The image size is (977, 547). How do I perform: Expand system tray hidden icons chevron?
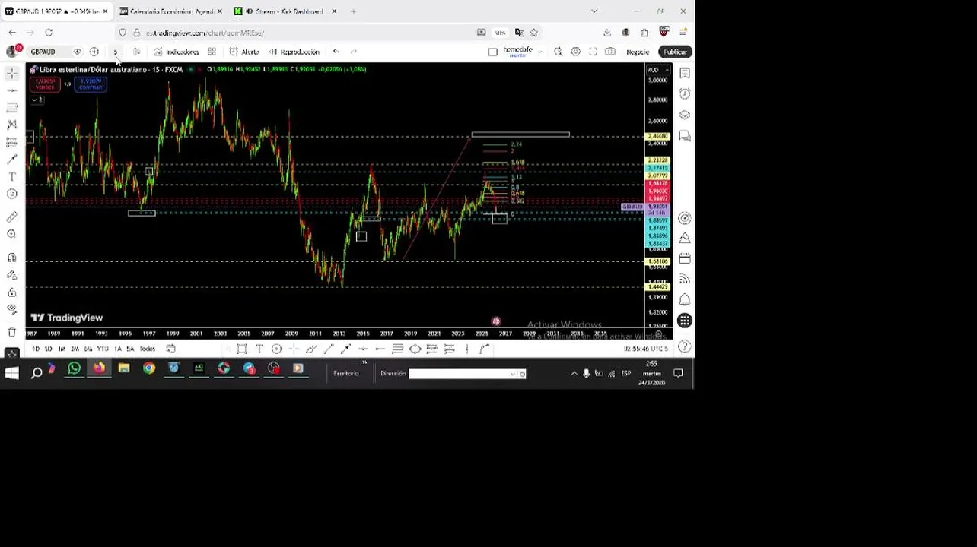coord(574,373)
